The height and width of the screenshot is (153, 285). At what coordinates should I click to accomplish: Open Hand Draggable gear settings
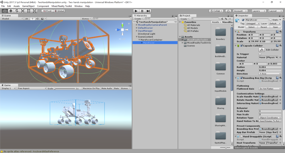tap(281, 136)
